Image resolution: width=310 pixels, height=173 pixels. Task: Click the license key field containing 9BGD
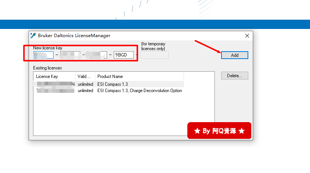(124, 55)
